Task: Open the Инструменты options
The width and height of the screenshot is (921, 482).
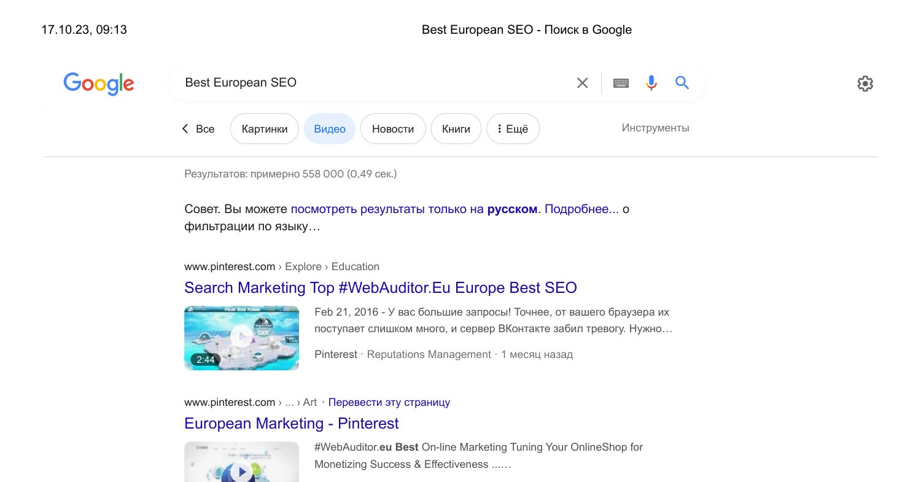Action: coord(656,128)
